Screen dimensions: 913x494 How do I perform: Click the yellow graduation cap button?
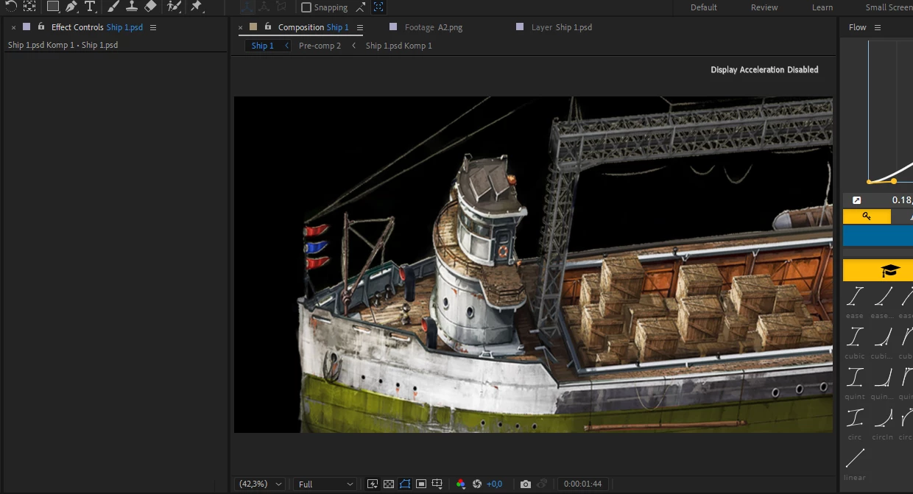[878, 271]
